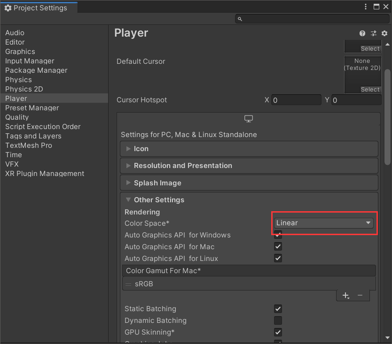Click the Default Cursor texture thumbnail
The image size is (392, 344).
362,75
